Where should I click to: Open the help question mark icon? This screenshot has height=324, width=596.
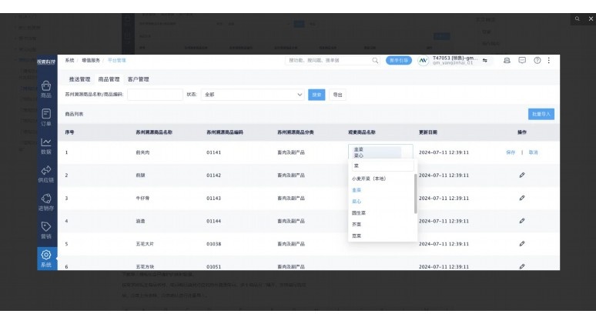click(x=537, y=60)
